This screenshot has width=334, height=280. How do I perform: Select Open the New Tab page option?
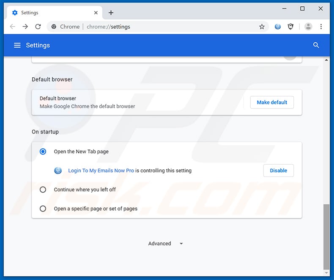(43, 152)
